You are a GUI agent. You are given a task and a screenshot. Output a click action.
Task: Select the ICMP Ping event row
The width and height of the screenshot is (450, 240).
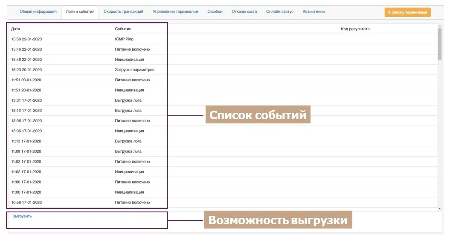point(124,39)
